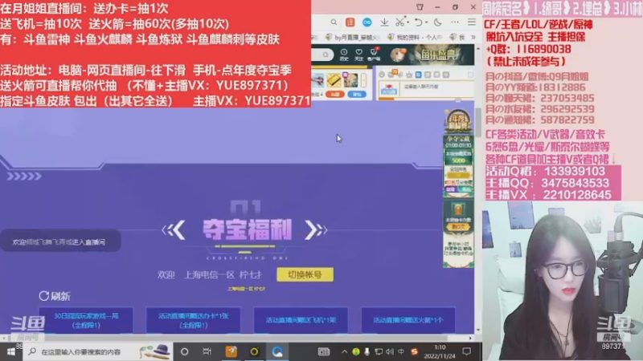
Task: Click the last gray chat toolbar icon
Action: point(446,75)
